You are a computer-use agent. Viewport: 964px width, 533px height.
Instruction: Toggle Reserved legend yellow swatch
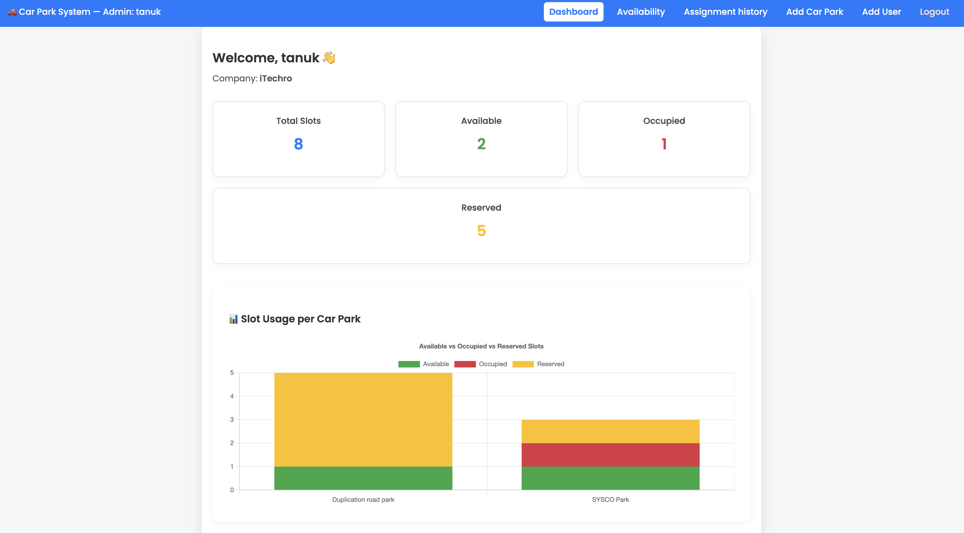point(523,364)
